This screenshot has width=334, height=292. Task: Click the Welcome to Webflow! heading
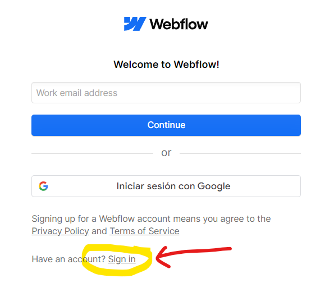point(166,65)
